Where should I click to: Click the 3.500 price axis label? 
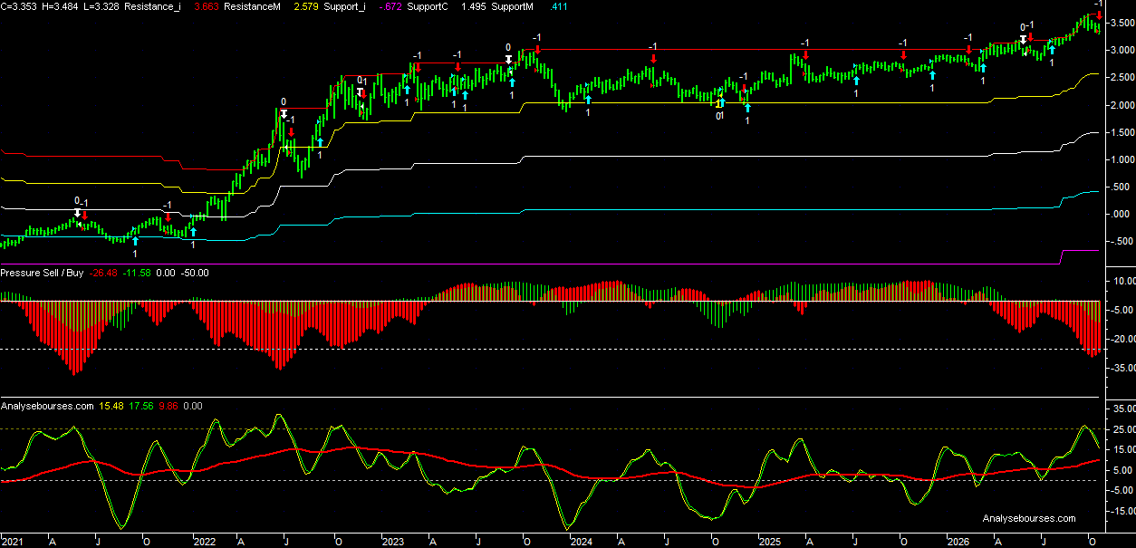coord(1121,24)
